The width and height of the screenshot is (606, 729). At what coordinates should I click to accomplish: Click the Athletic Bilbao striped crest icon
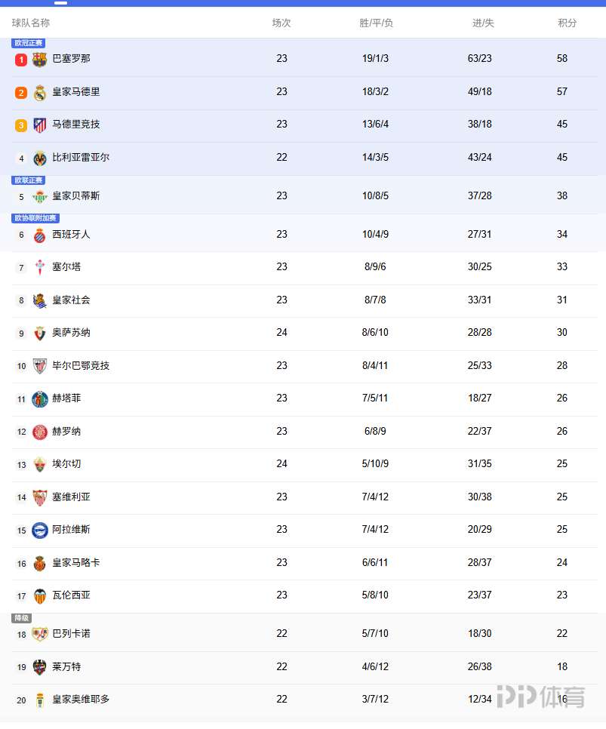pyautogui.click(x=40, y=366)
